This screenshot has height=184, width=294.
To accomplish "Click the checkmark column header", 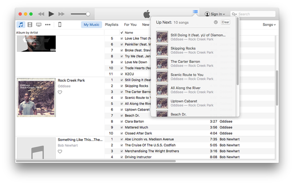I will click(x=122, y=32).
